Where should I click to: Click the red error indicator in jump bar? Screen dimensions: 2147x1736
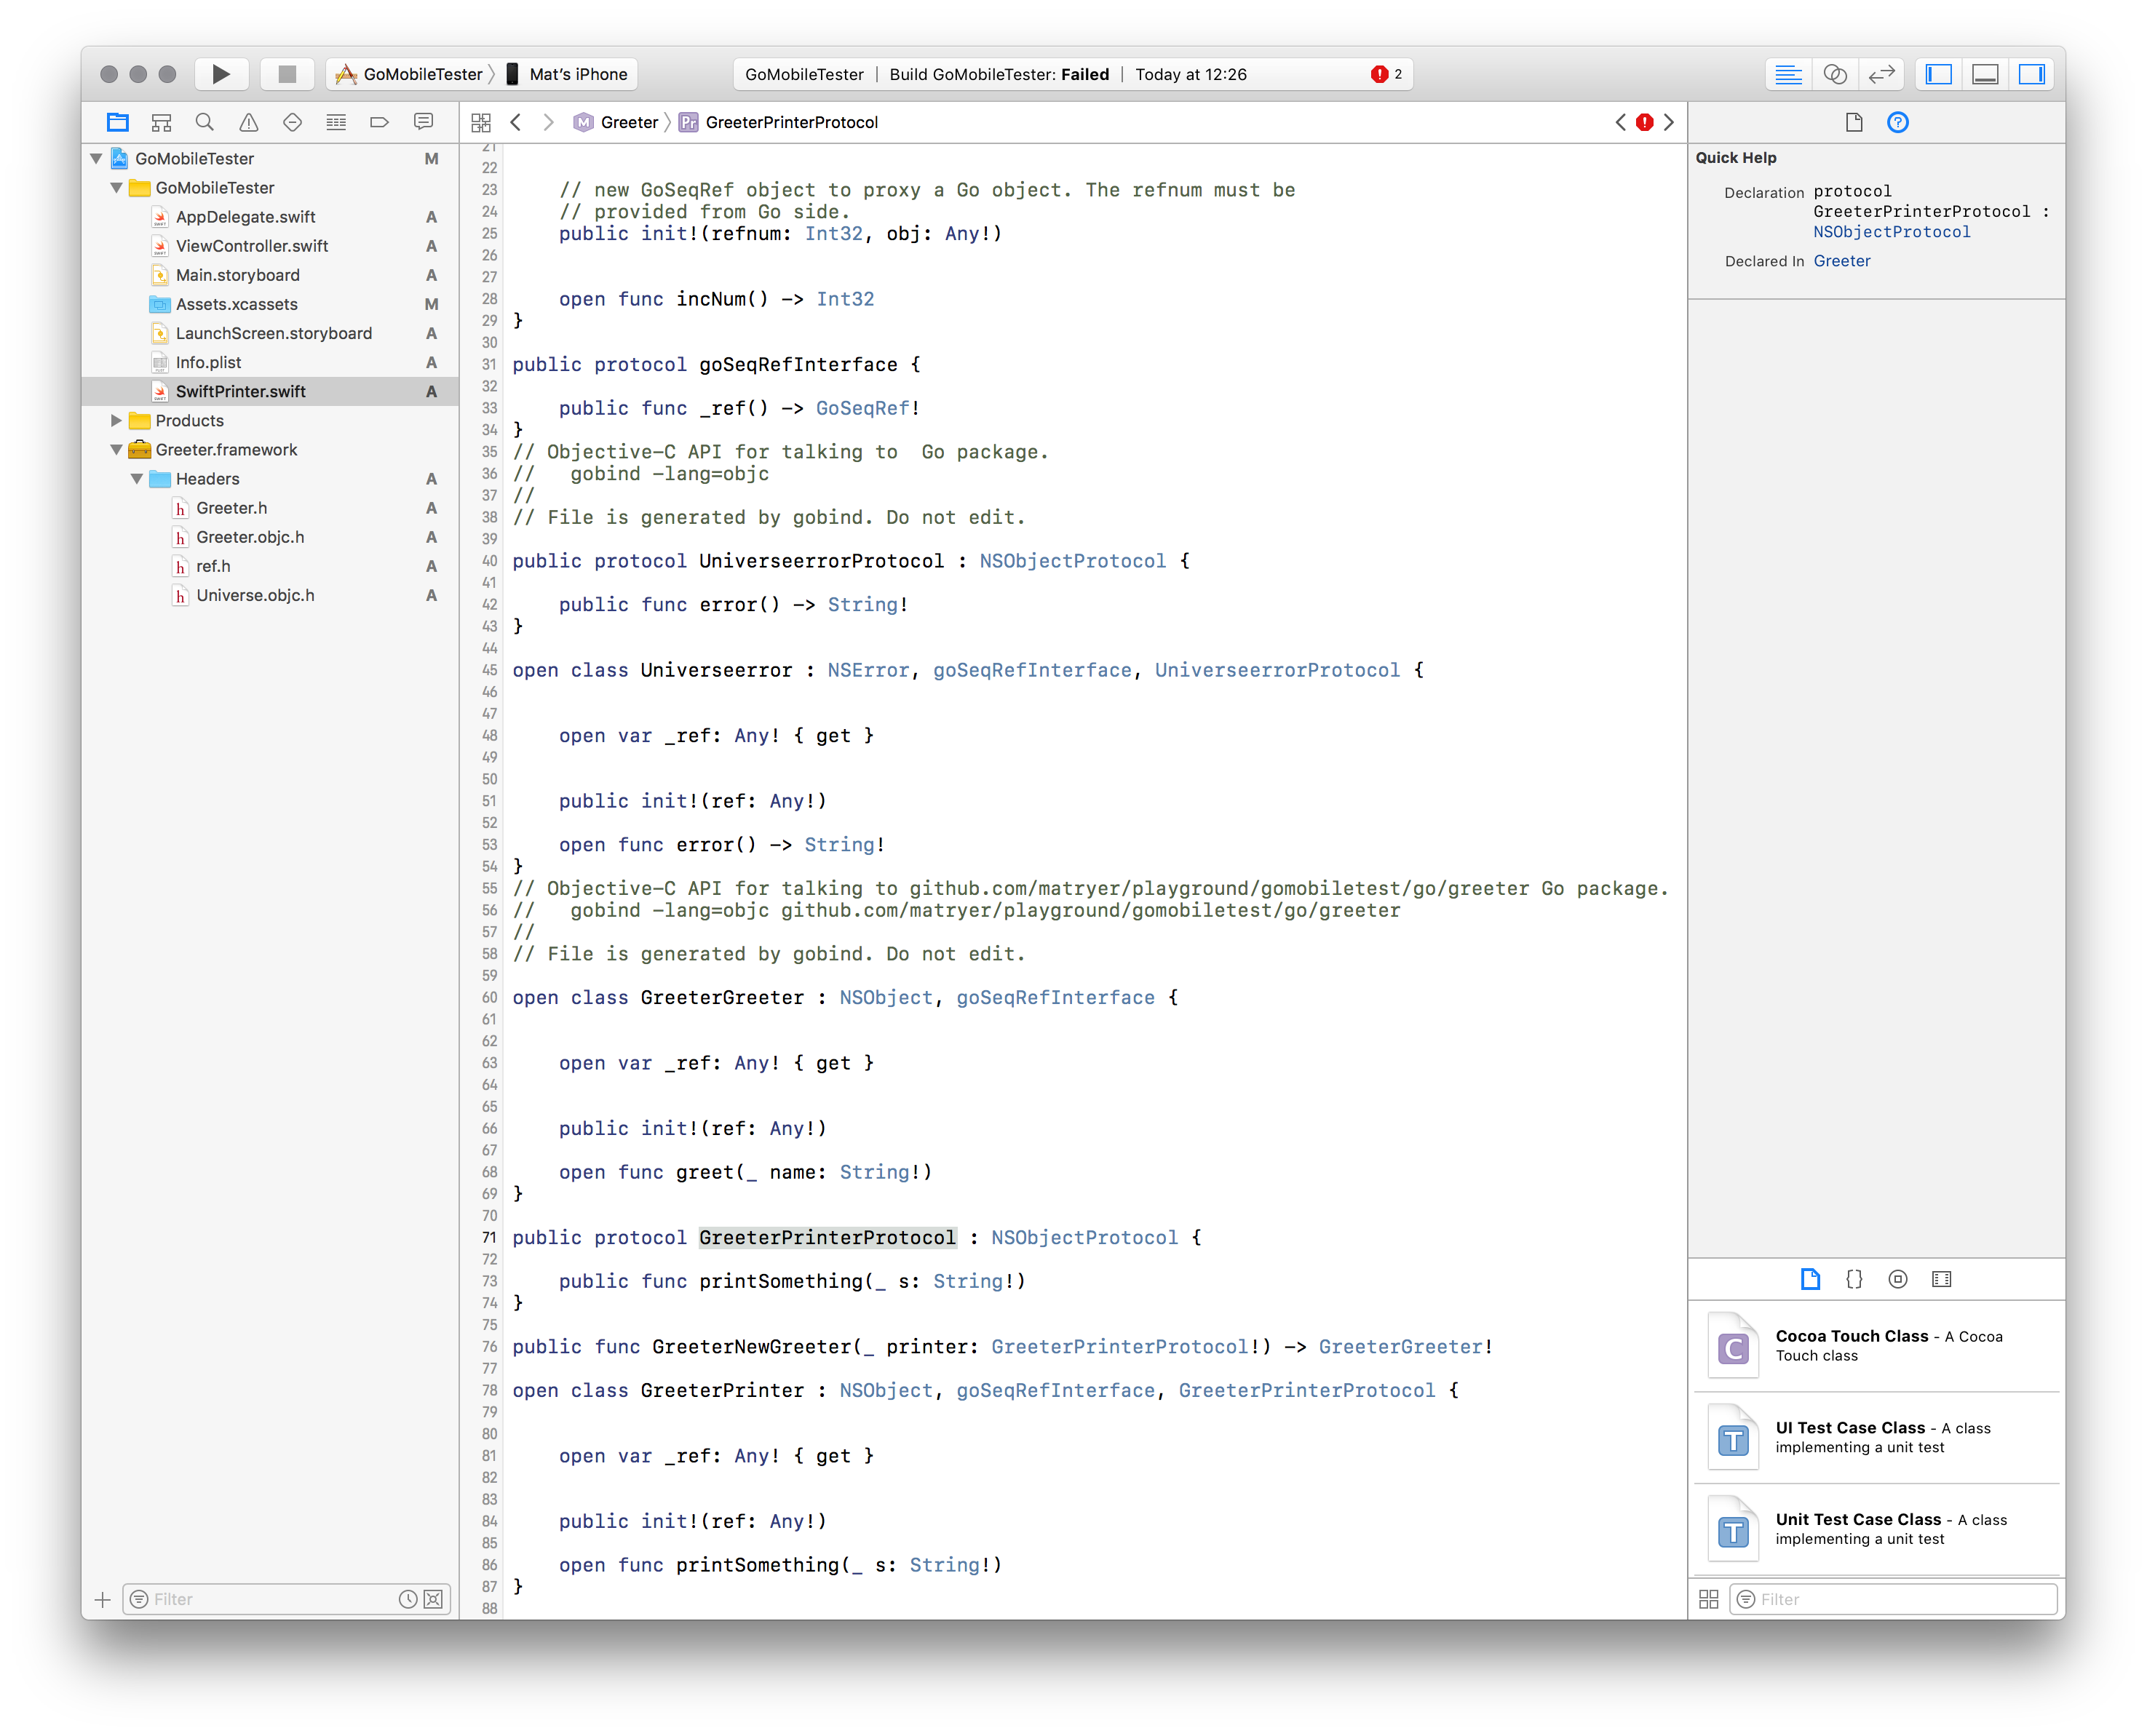point(1645,122)
